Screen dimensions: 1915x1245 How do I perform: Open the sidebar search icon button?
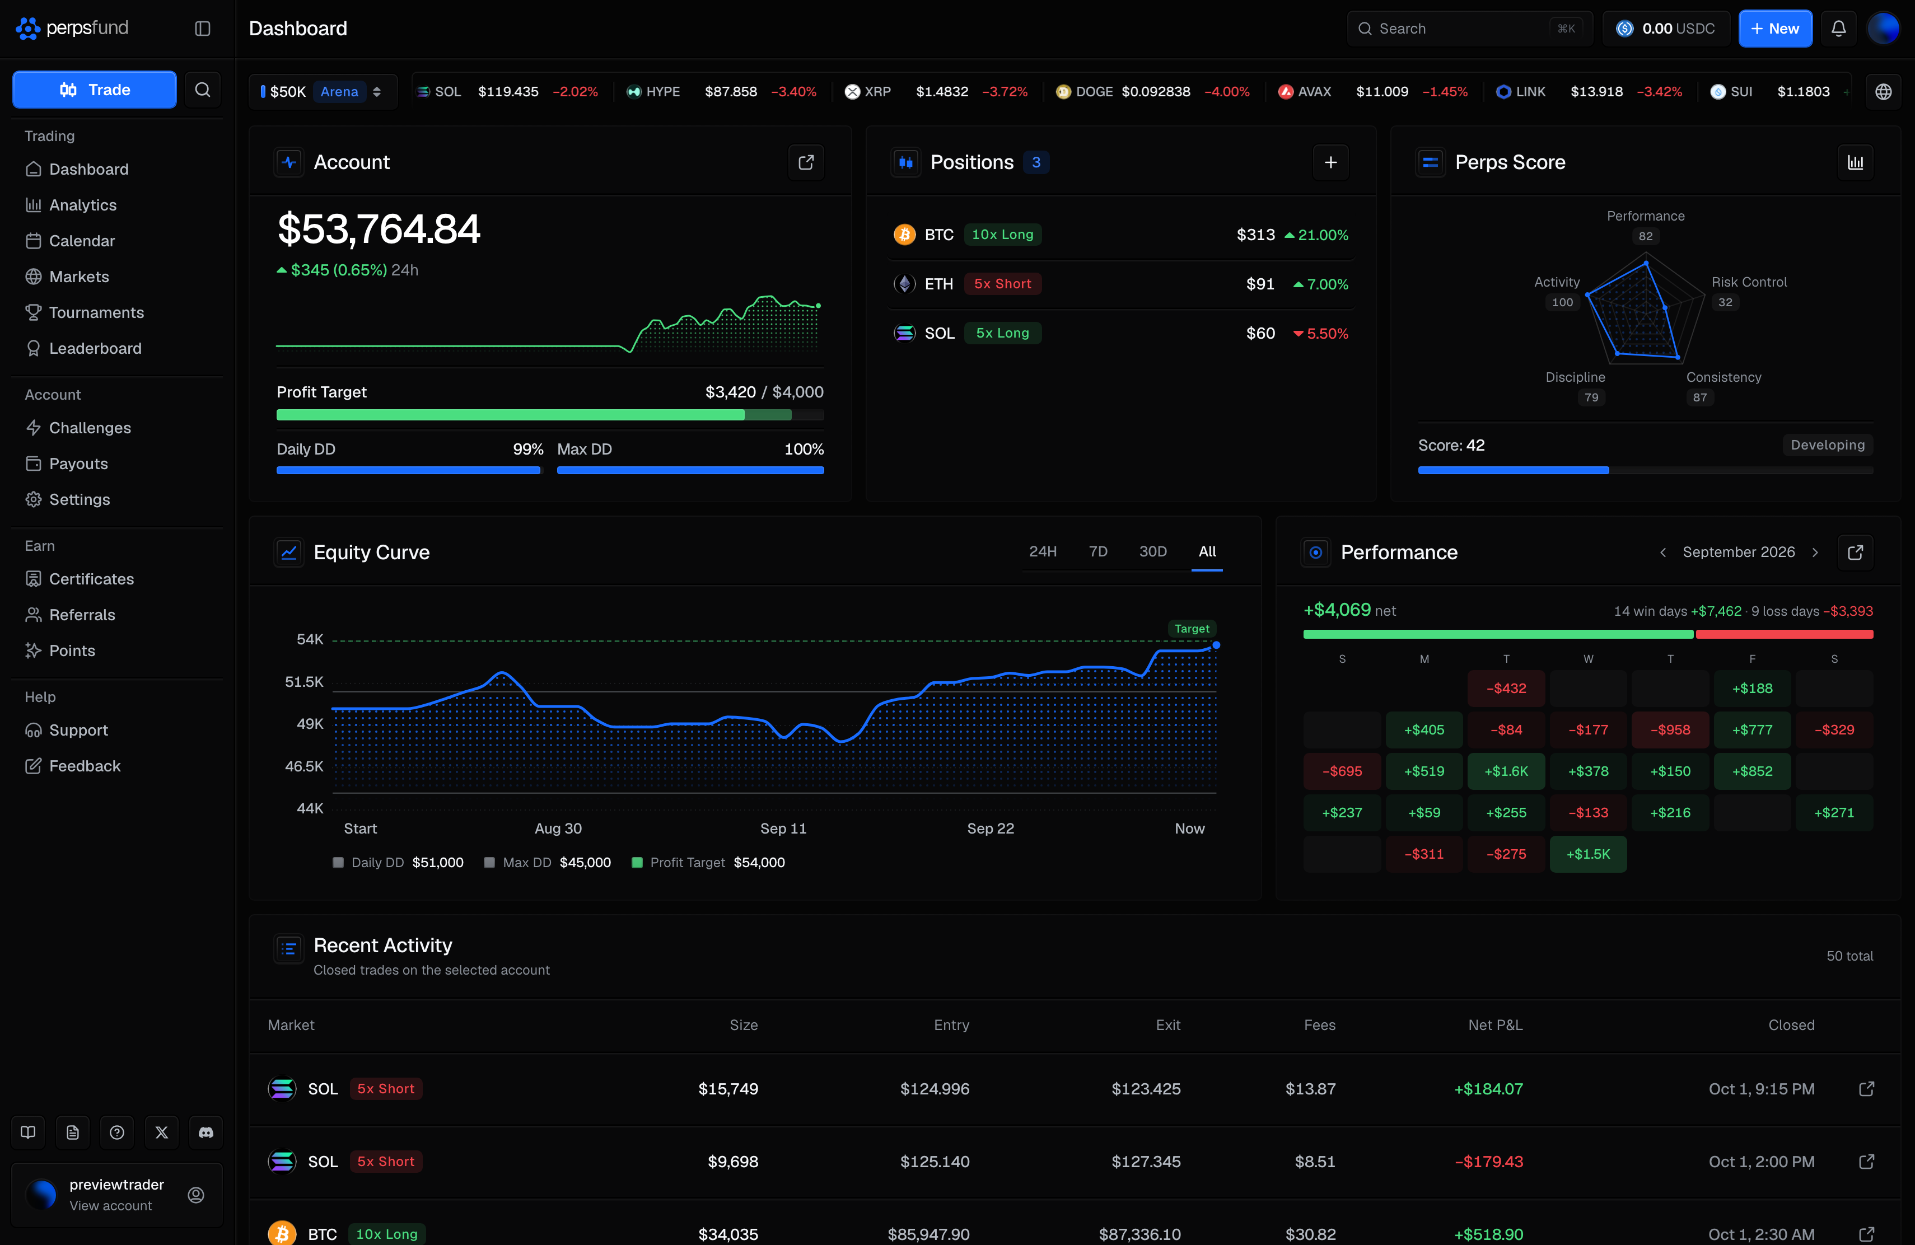coord(203,89)
